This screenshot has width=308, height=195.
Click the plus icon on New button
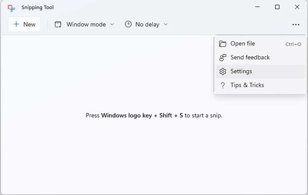(x=16, y=24)
